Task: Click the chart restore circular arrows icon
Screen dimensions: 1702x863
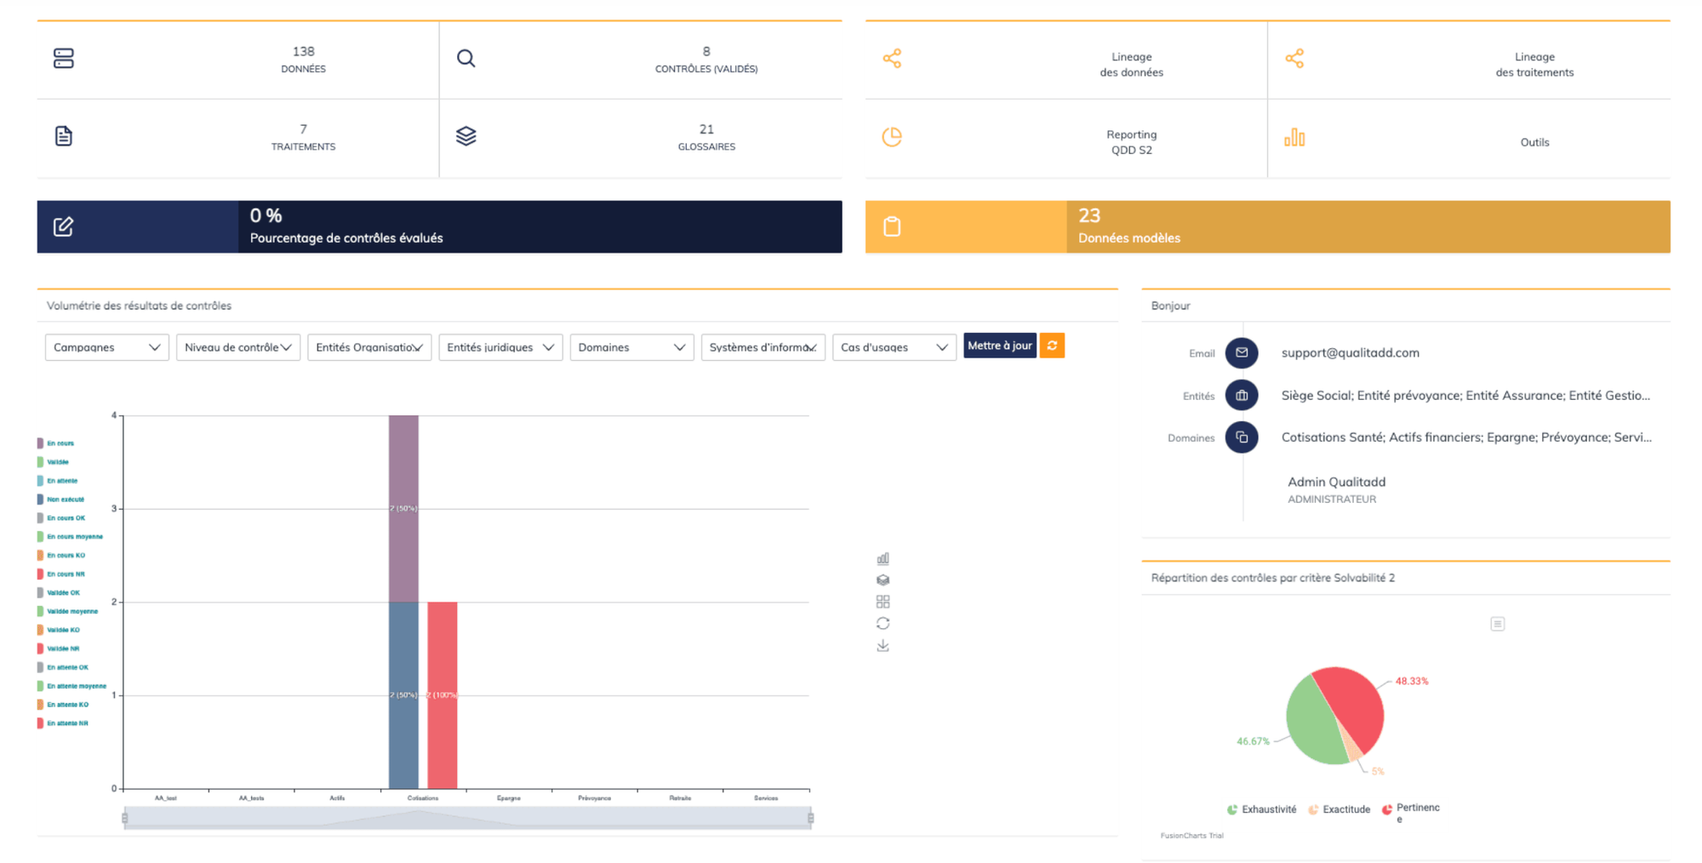Action: (x=882, y=624)
